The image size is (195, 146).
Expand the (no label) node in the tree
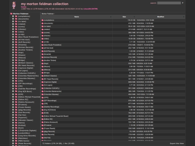coord(13,22)
